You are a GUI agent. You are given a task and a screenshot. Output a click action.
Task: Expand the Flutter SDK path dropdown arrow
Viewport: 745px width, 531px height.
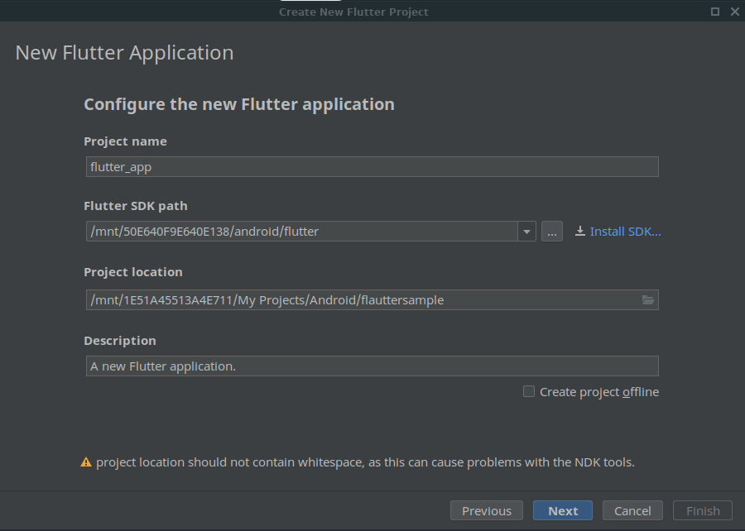(526, 232)
